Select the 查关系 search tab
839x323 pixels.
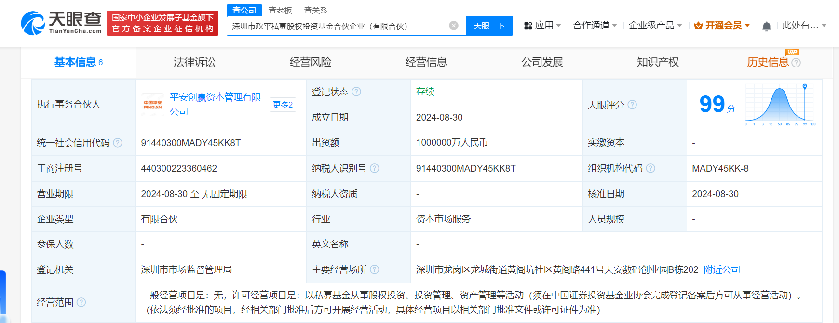coord(316,10)
